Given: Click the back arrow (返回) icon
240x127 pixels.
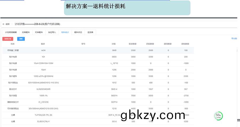Looking at the screenshot, I should point(4,24).
